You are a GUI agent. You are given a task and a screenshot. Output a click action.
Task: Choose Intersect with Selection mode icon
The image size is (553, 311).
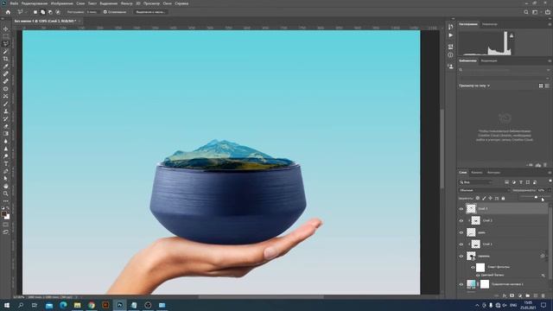[x=58, y=12]
